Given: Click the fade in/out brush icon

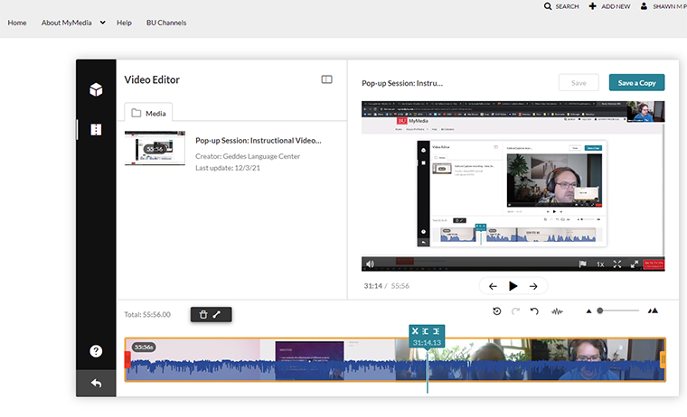Looking at the screenshot, I should pos(217,314).
